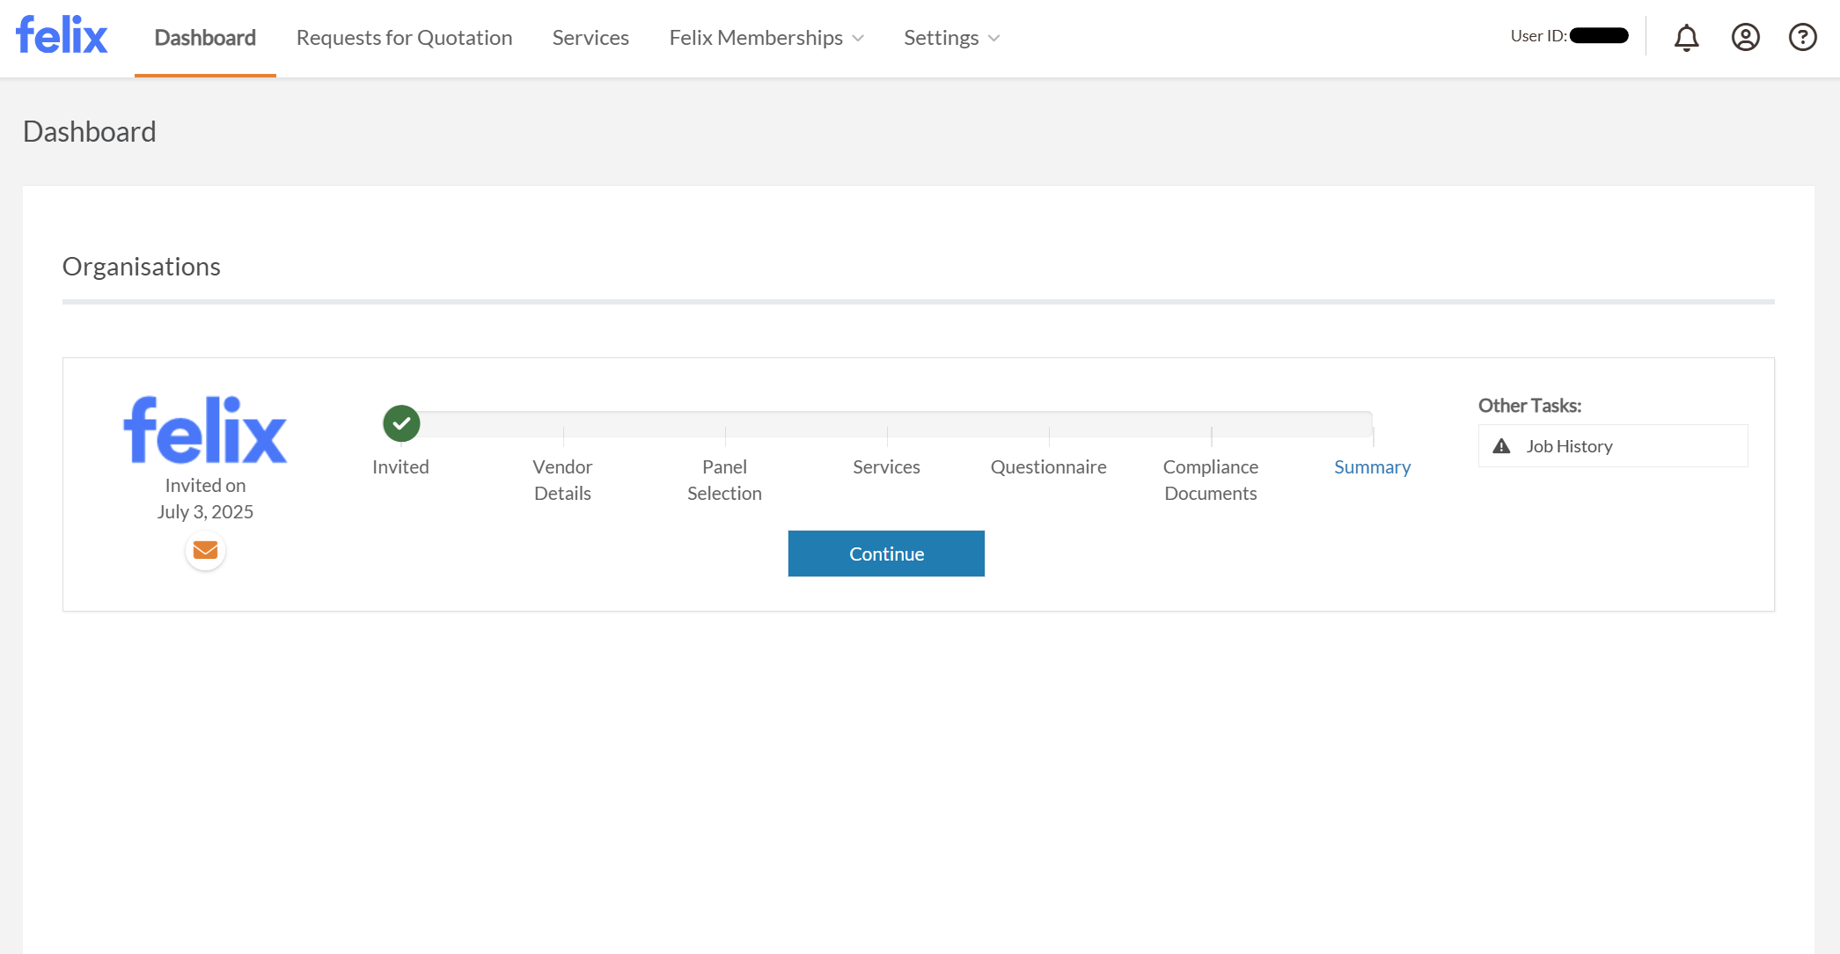Open the Services menu item
The image size is (1840, 954).
[590, 38]
